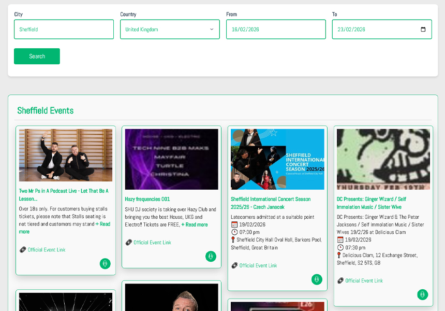Open Hazy frequencies 001 title link
This screenshot has height=311, width=445.
click(147, 199)
